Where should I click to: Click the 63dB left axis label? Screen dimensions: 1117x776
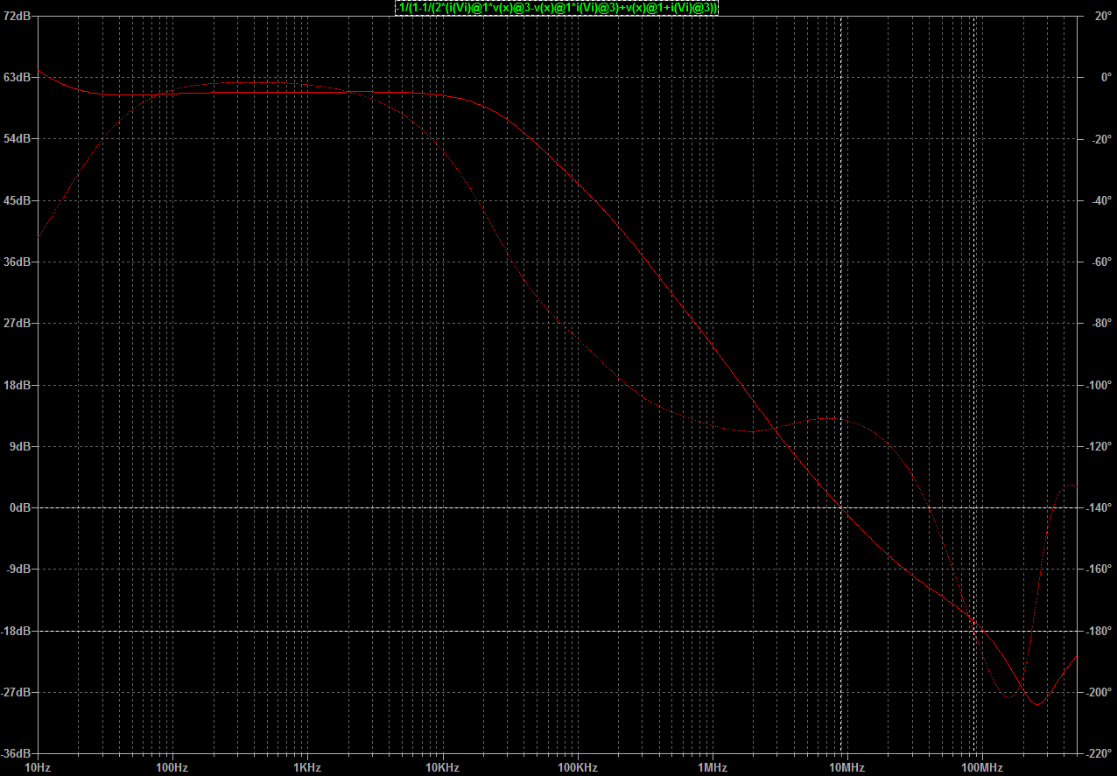(17, 77)
